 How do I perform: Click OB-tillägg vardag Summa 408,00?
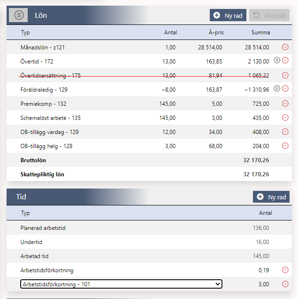point(261,132)
